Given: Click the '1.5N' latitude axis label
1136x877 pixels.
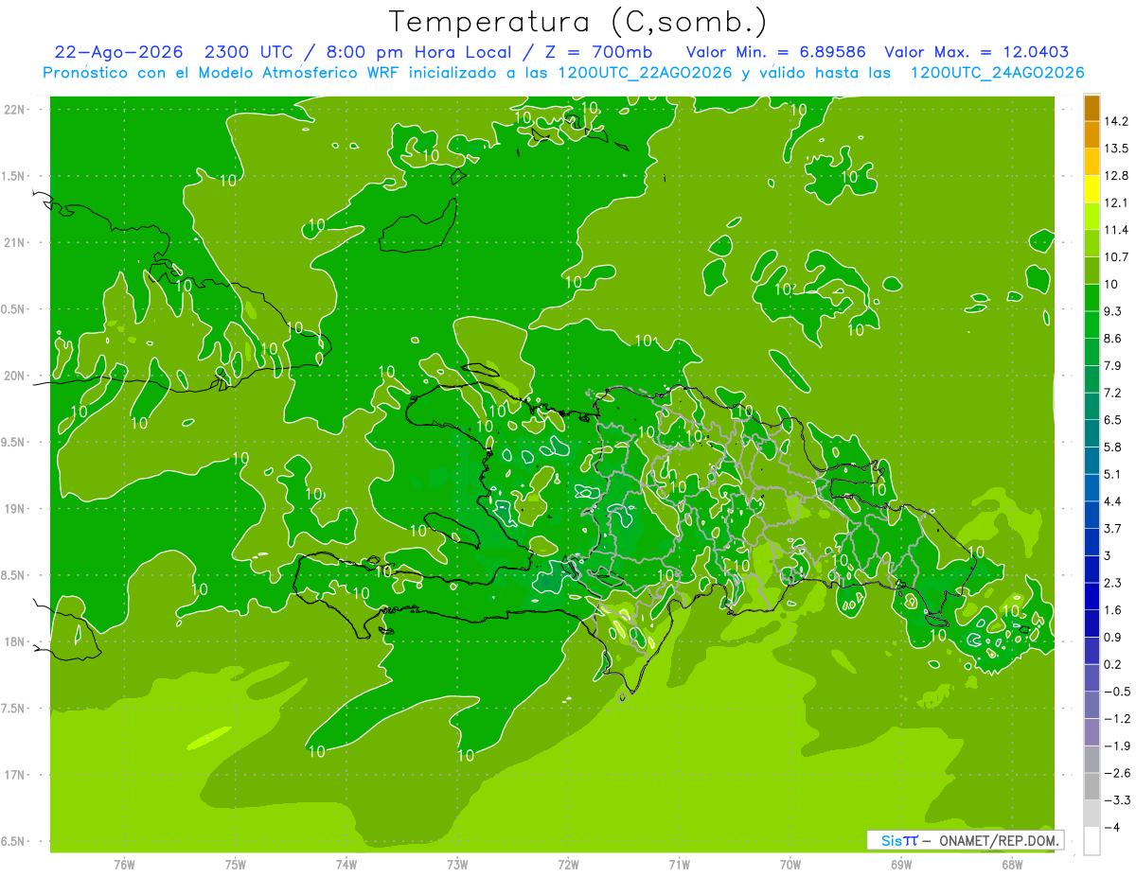Looking at the screenshot, I should point(13,176).
